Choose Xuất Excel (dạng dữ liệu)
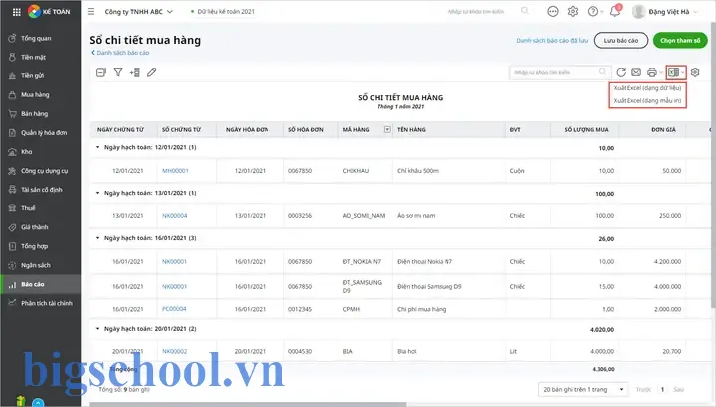 coord(647,88)
